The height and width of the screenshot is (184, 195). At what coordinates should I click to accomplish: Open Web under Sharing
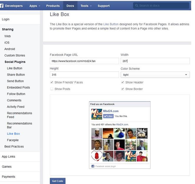click(7, 36)
